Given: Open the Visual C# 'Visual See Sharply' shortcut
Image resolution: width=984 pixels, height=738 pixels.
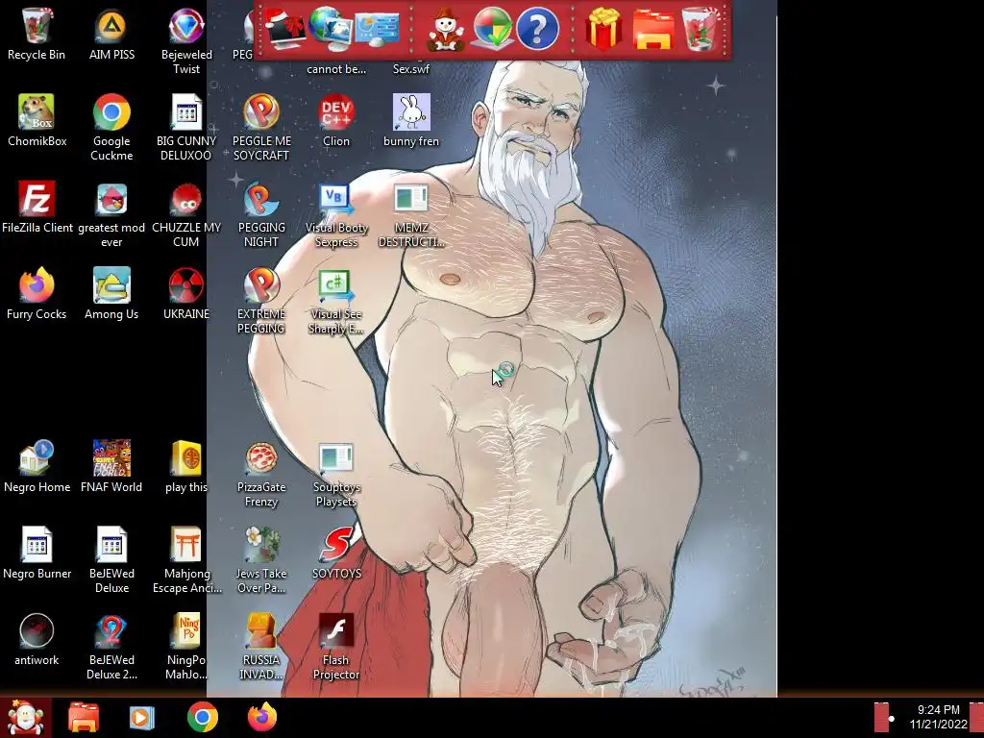Looking at the screenshot, I should (336, 301).
